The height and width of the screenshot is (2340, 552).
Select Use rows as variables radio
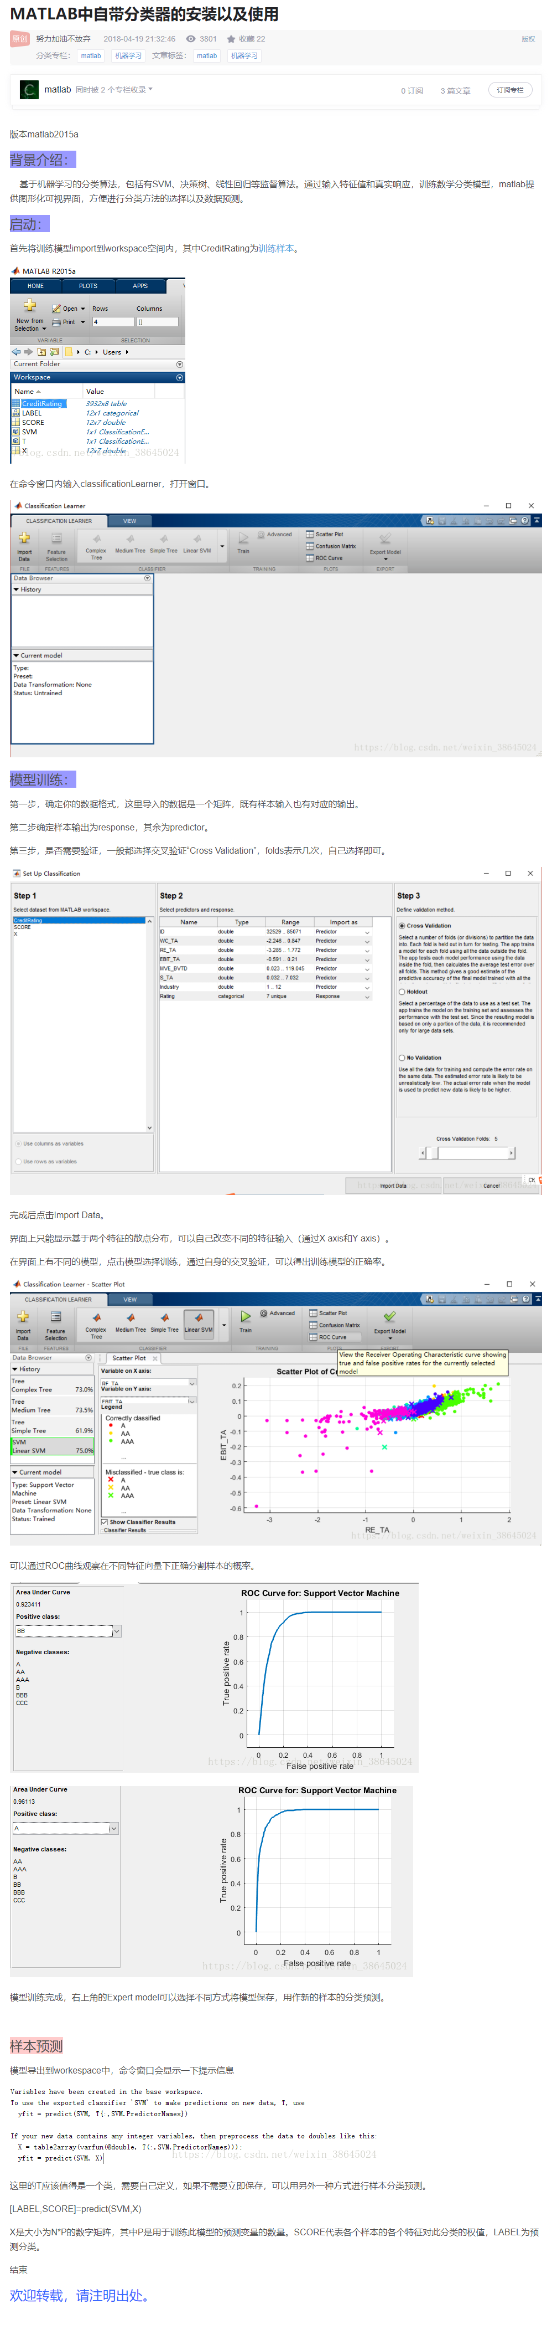[18, 1162]
